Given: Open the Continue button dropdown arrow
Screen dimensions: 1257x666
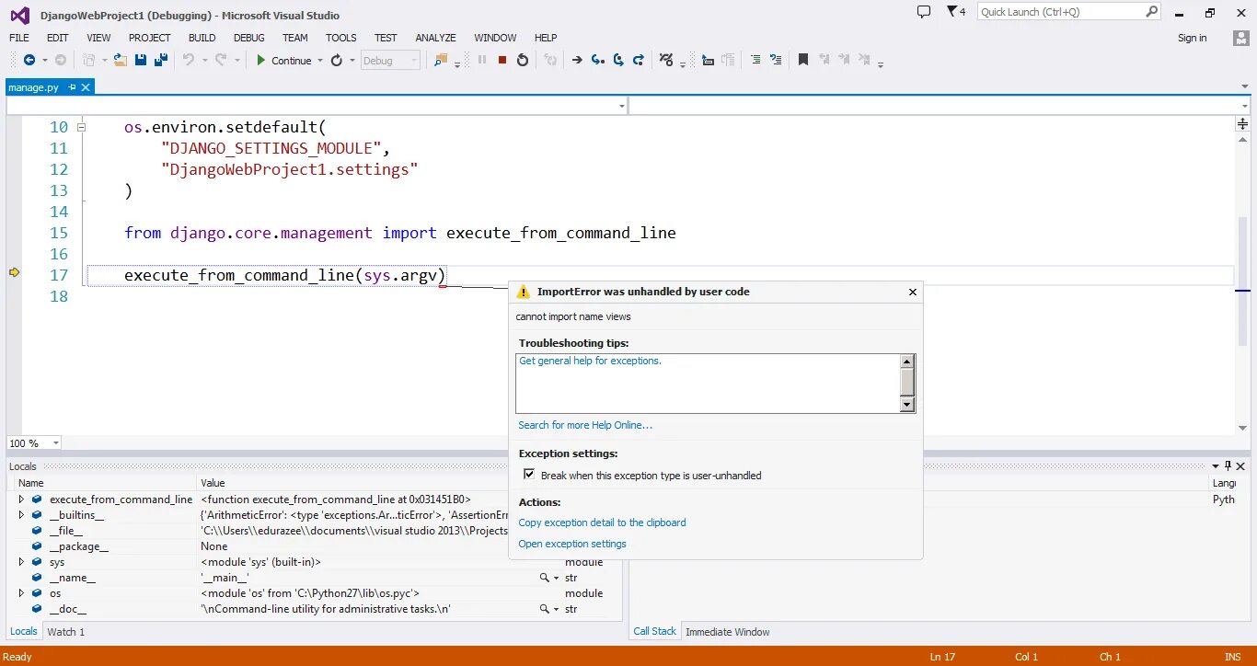Looking at the screenshot, I should point(320,60).
